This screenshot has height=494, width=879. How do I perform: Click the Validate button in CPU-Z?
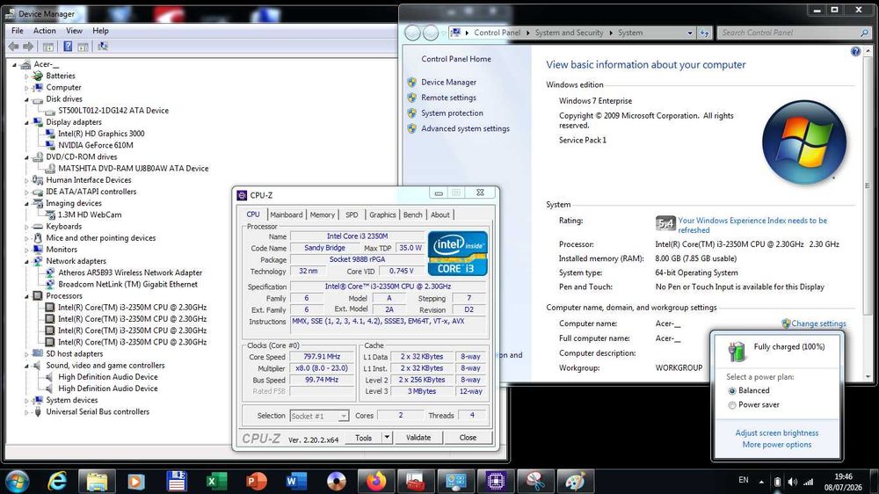(418, 438)
